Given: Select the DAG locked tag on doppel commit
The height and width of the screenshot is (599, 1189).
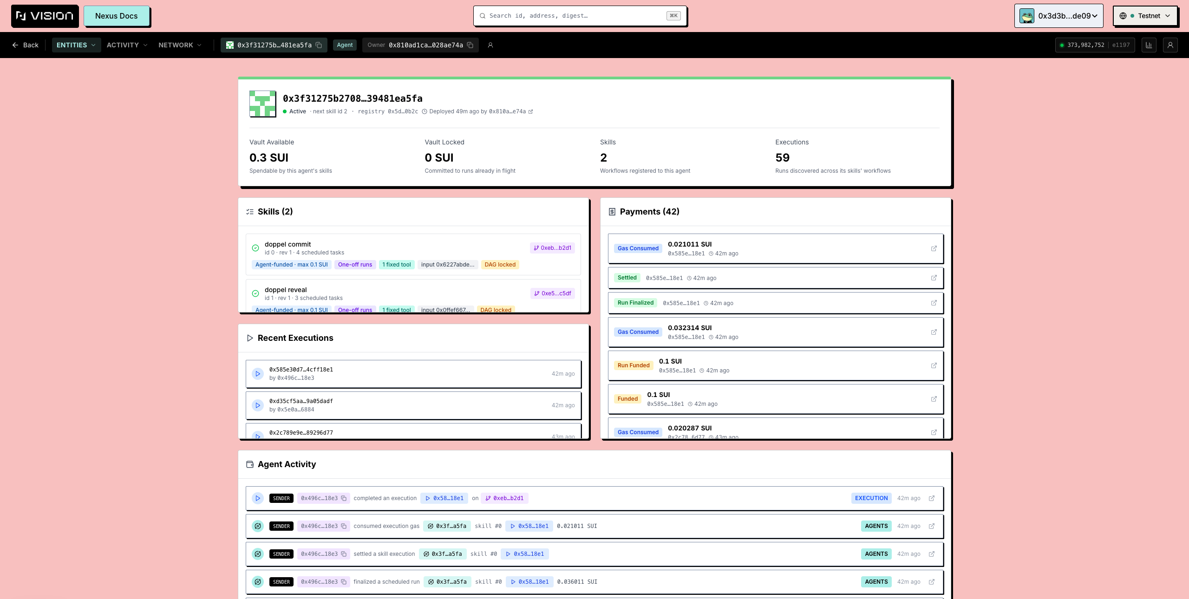Looking at the screenshot, I should [x=500, y=265].
